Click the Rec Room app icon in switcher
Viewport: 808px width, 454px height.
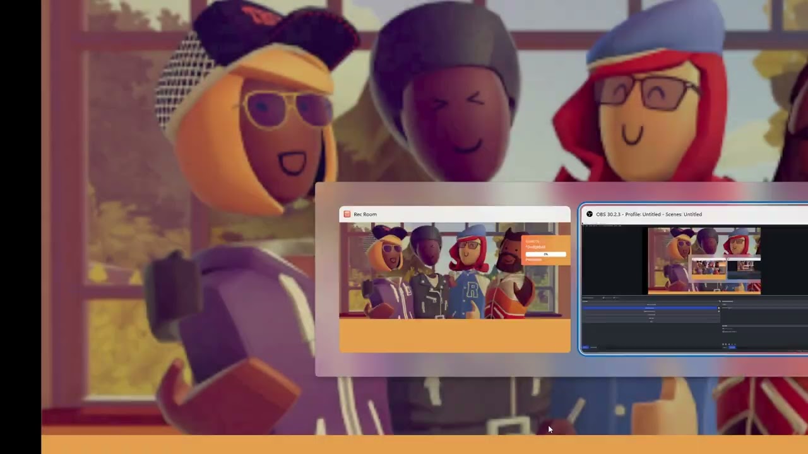[347, 214]
